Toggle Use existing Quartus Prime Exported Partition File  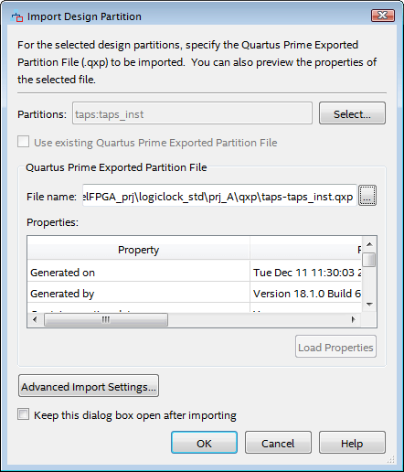click(x=24, y=142)
